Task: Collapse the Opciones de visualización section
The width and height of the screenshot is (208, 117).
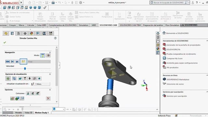Action: tap(50, 74)
